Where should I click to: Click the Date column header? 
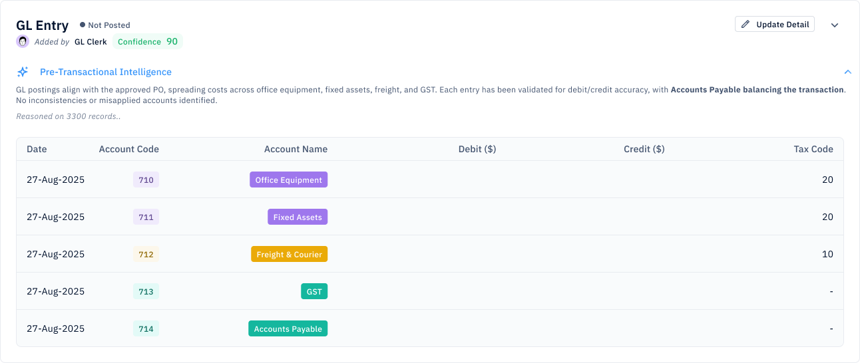click(x=37, y=149)
